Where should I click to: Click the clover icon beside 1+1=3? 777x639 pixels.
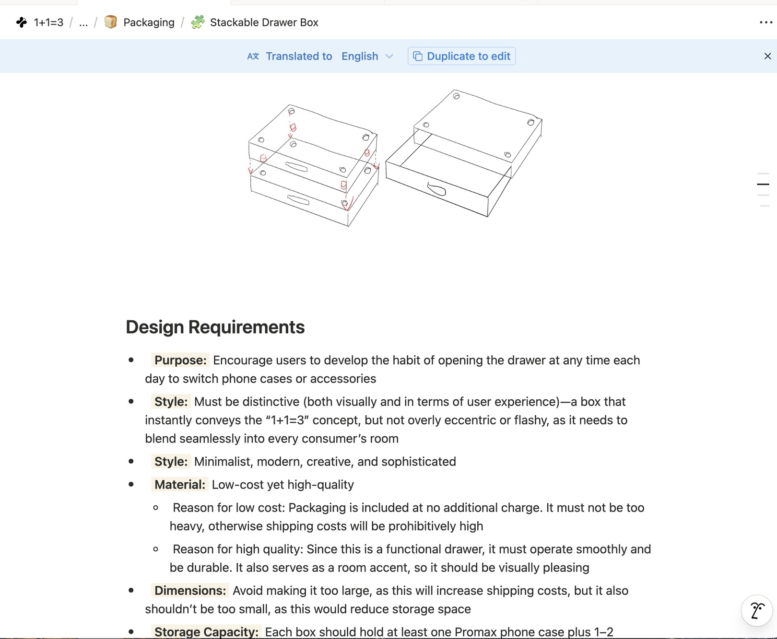[x=22, y=23]
